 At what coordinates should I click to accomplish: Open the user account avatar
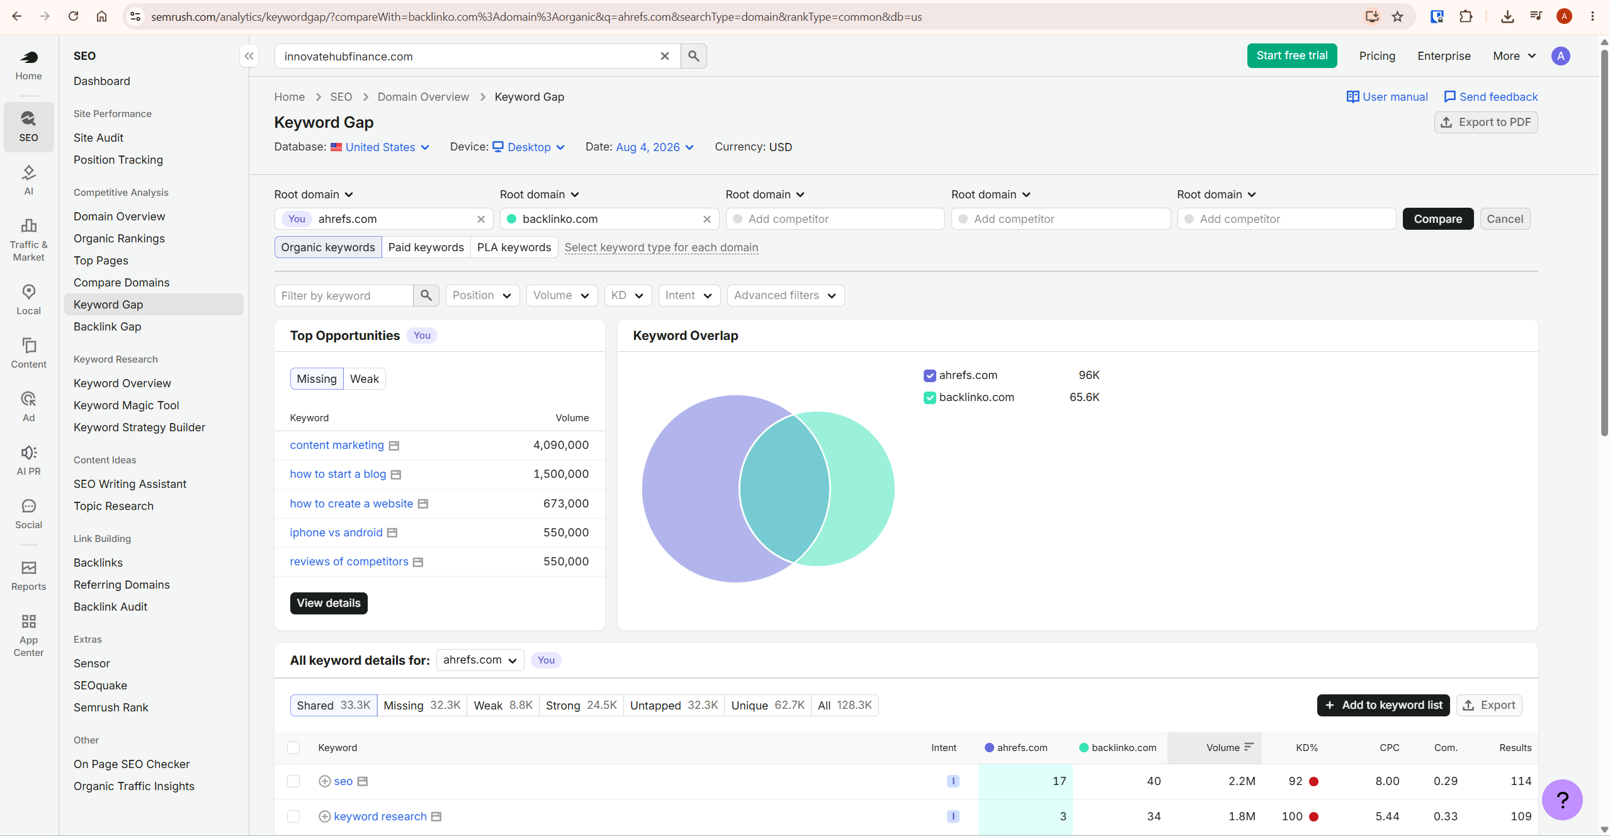pos(1560,56)
